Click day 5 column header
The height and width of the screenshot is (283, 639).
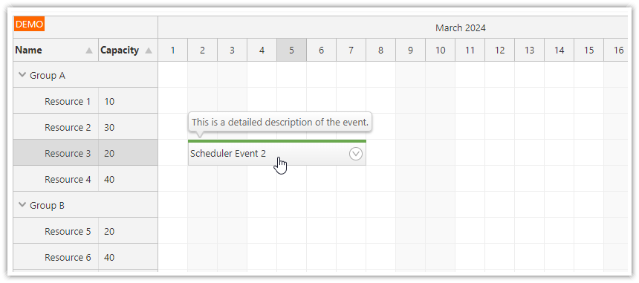pos(291,50)
